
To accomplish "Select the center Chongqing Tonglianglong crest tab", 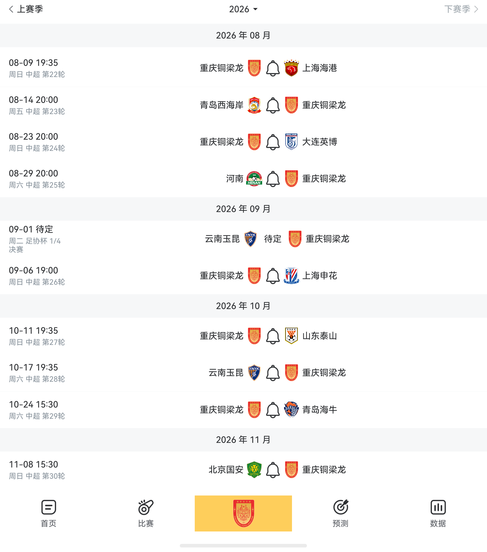I will [243, 513].
